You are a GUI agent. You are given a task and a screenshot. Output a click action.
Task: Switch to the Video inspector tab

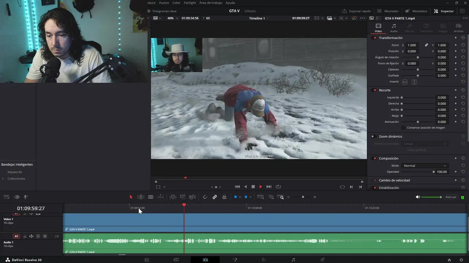pyautogui.click(x=378, y=28)
